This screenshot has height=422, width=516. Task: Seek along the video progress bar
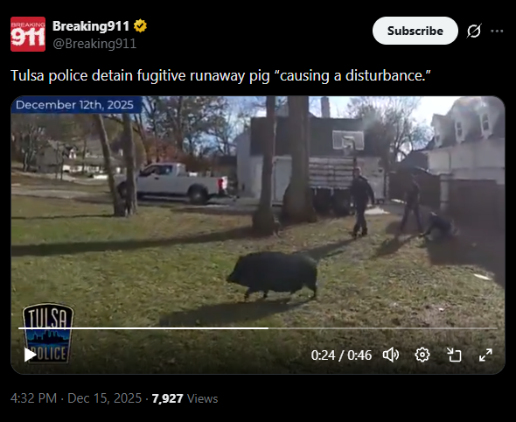point(258,328)
